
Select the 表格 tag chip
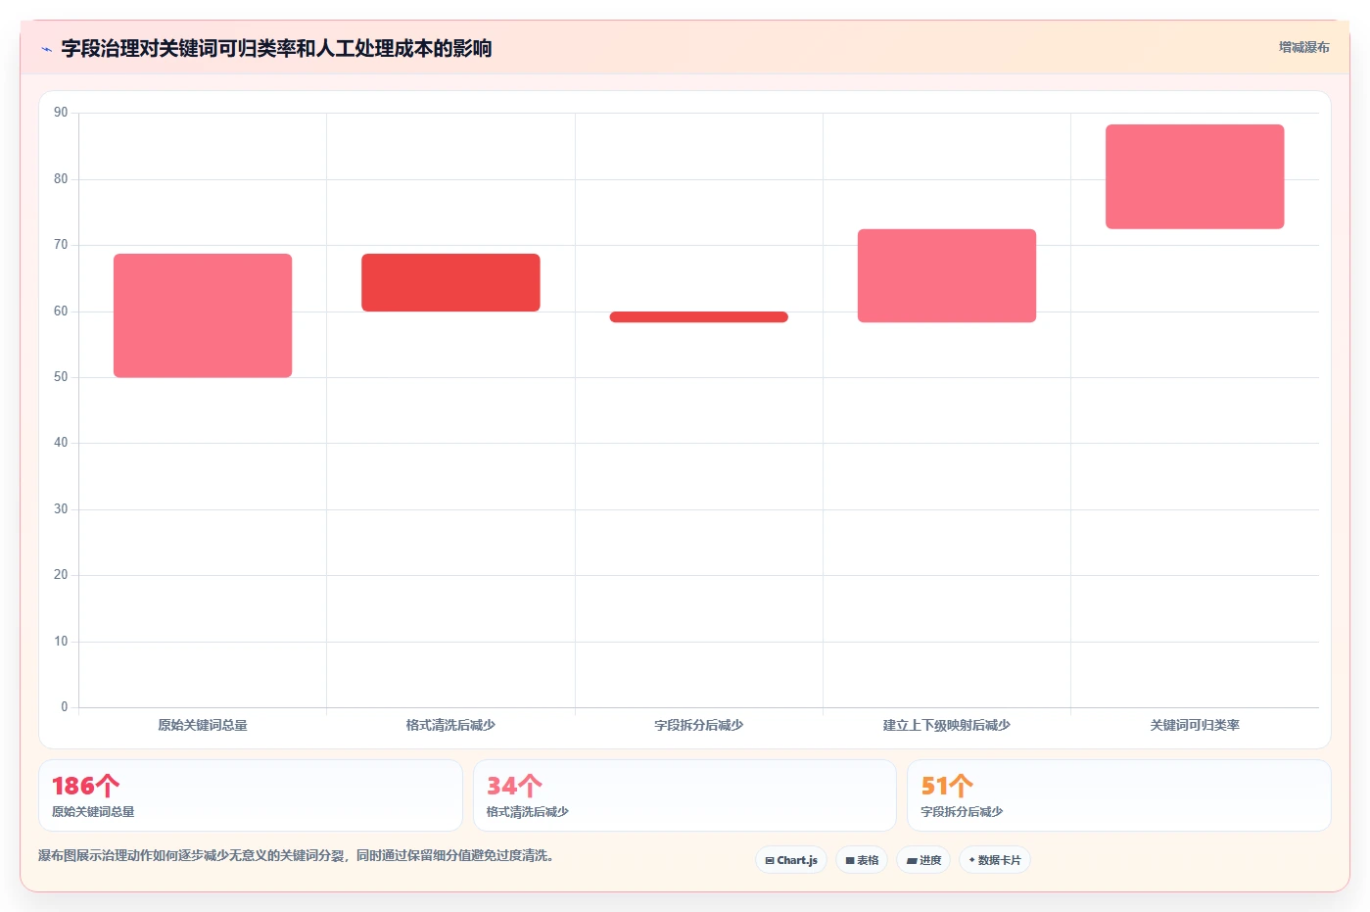862,860
